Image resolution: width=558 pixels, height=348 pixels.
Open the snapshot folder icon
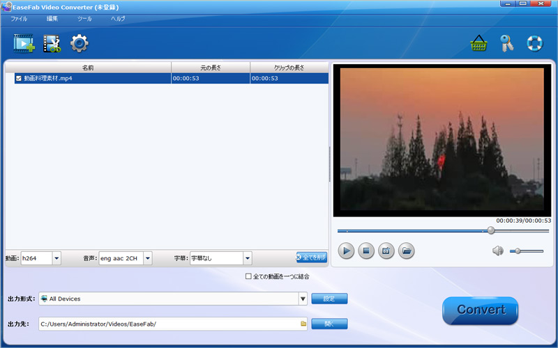[x=407, y=251]
